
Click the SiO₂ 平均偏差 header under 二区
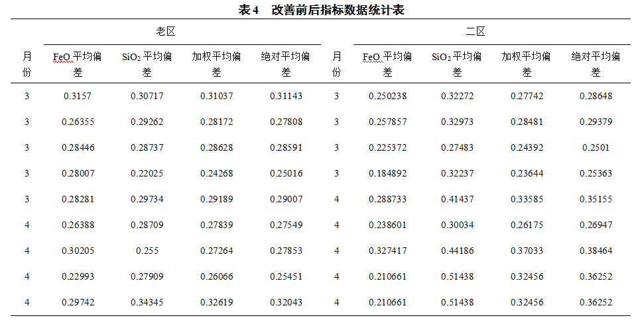456,64
